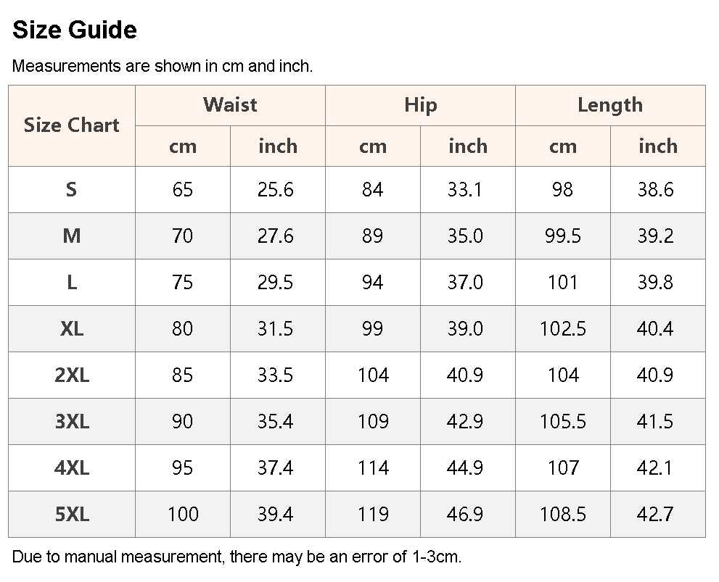Select the 3XL size row label
The width and height of the screenshot is (719, 582).
[72, 422]
